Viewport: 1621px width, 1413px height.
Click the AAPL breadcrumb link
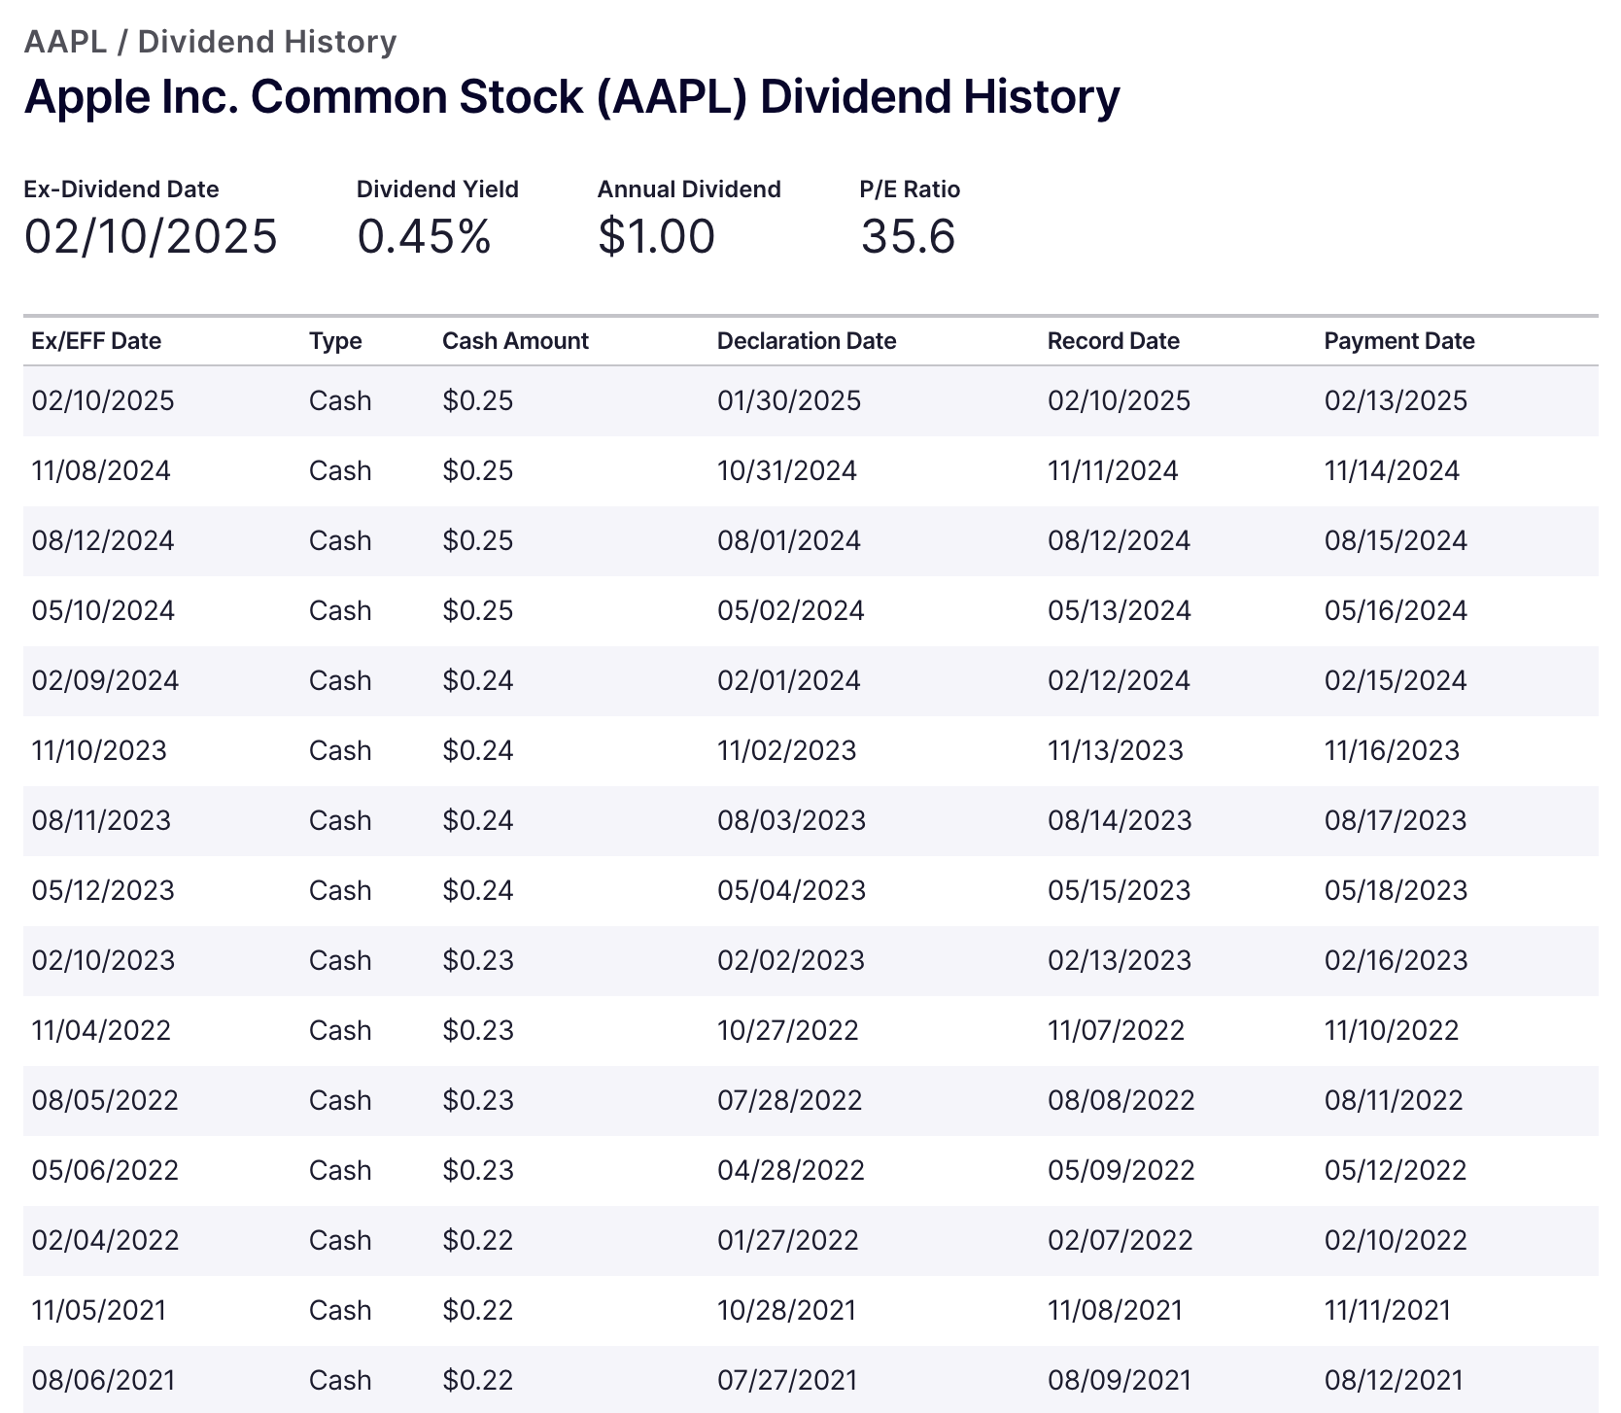pos(65,42)
